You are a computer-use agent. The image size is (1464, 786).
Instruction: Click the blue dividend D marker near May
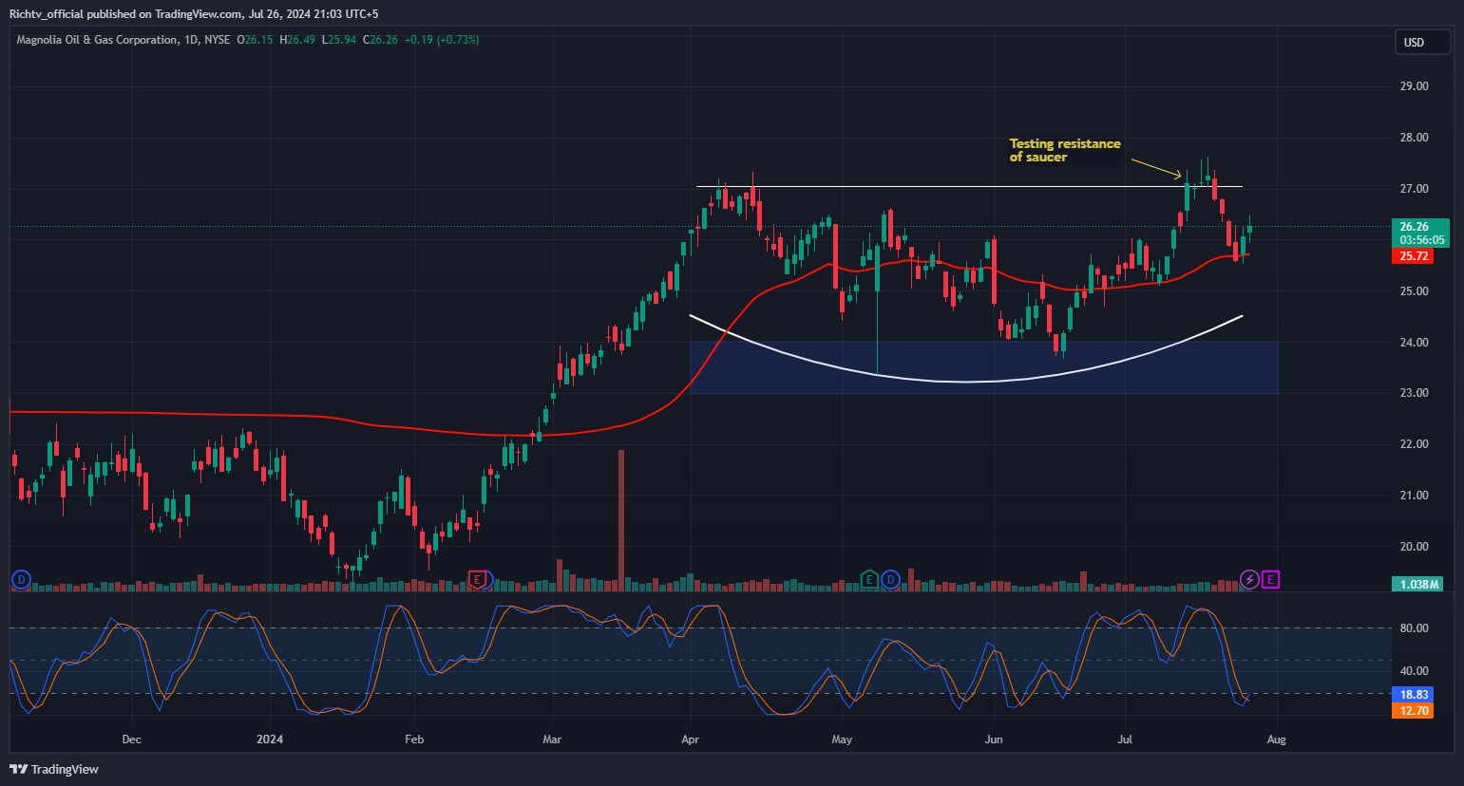coord(890,579)
